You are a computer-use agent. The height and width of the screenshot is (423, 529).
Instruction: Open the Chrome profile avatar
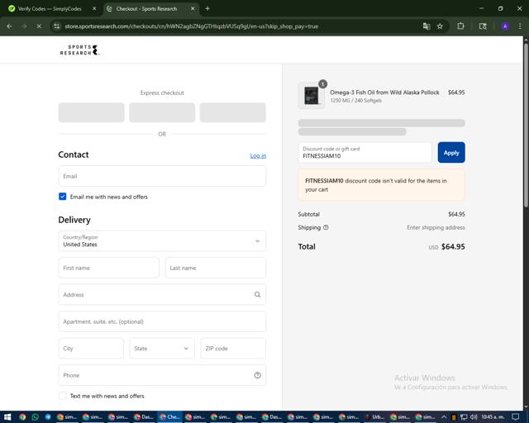coord(505,26)
